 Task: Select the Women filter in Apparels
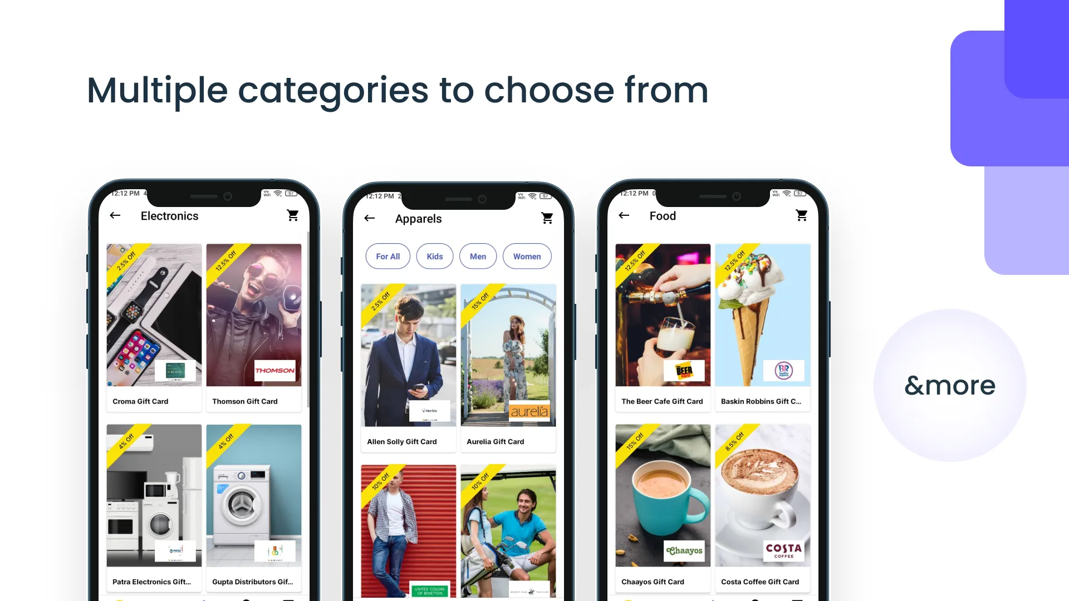click(x=527, y=256)
